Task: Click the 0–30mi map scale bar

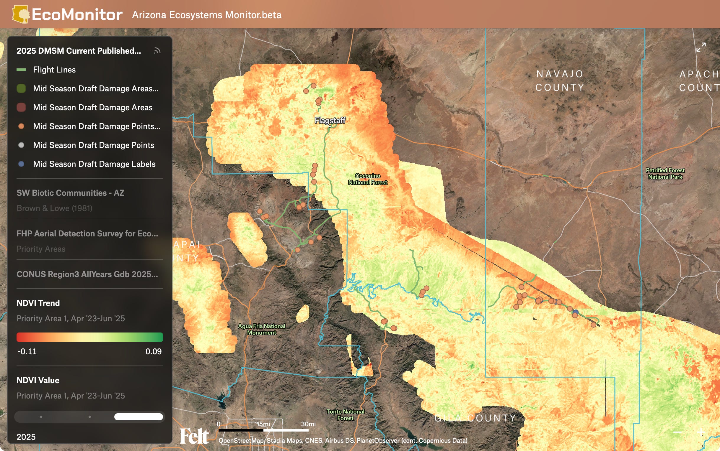Action: click(x=263, y=430)
